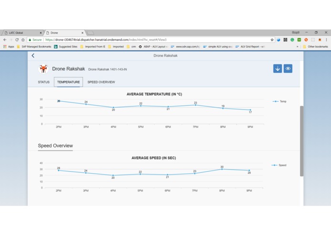Open the crm bookmarks folder
Screen dimensions: 331x235
coord(131,47)
